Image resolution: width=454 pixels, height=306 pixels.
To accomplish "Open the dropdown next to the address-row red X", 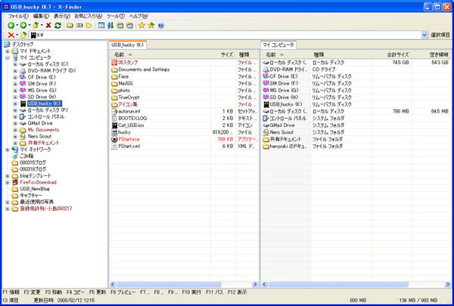I will click(17, 35).
